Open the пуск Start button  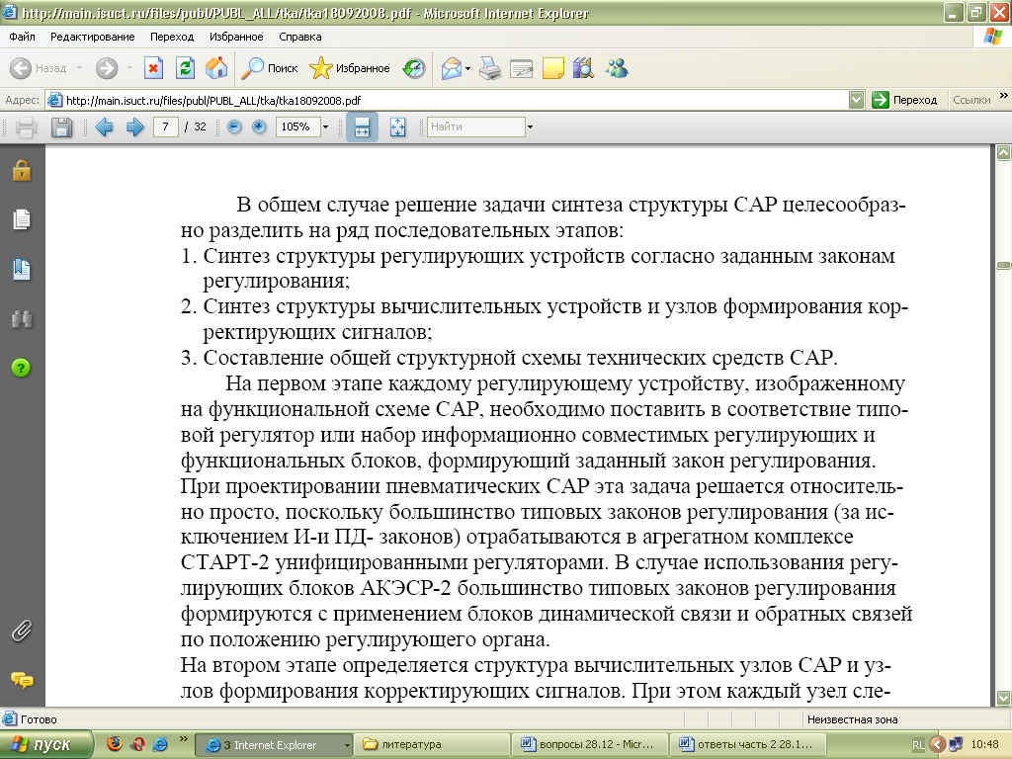46,745
